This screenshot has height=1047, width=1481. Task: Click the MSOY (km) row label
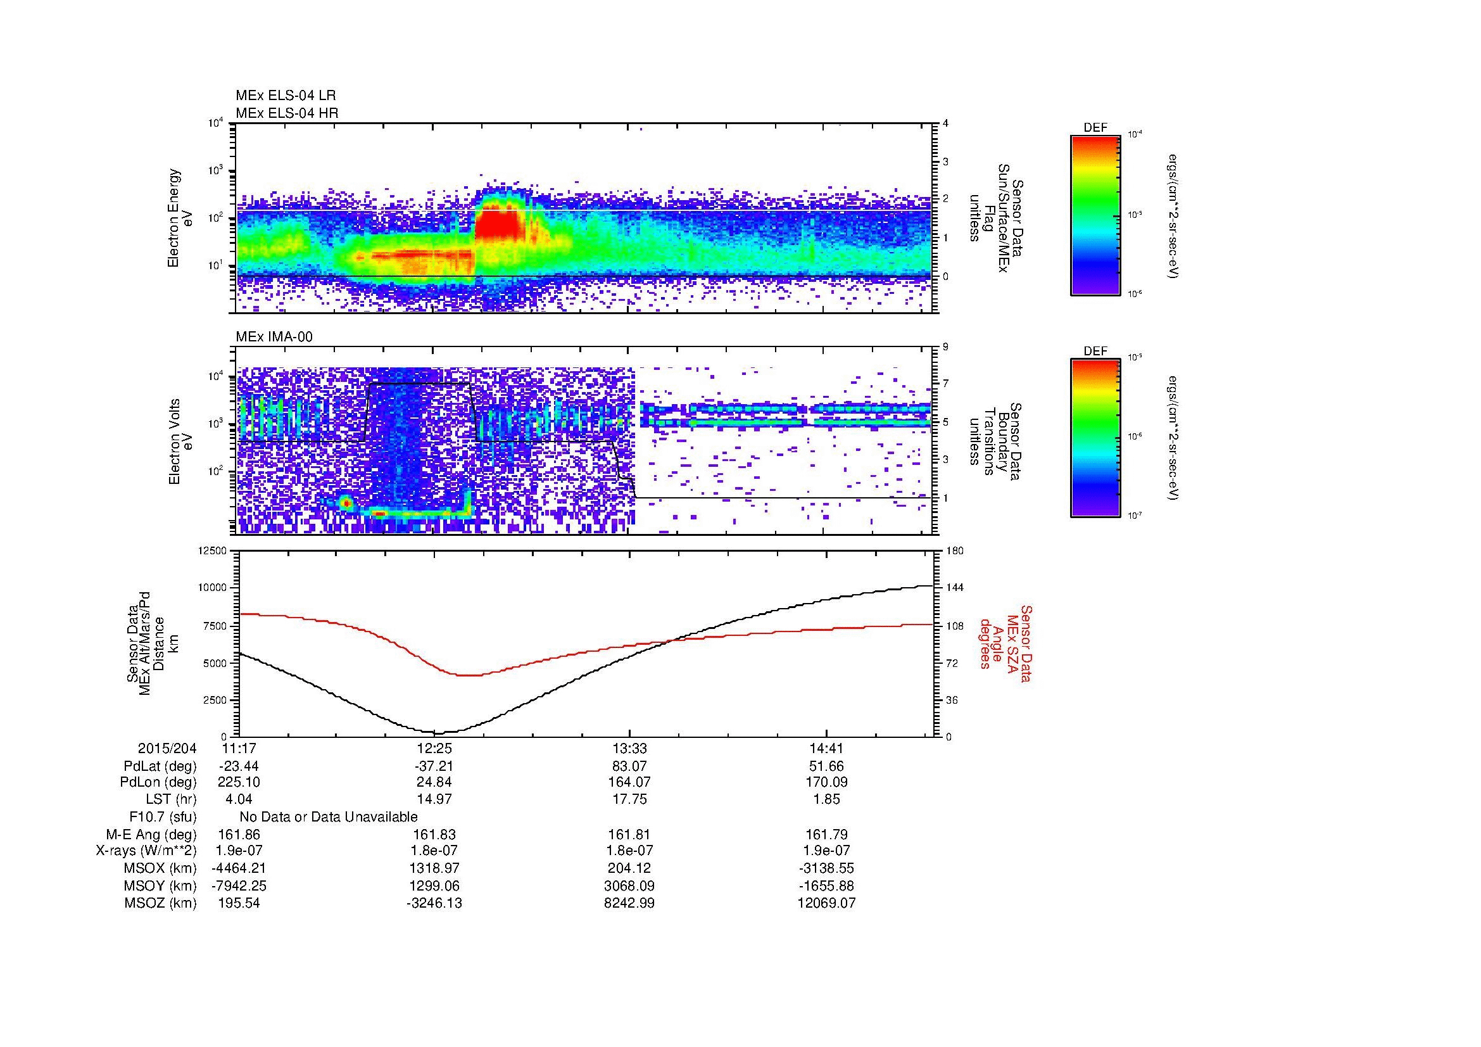pos(160,886)
